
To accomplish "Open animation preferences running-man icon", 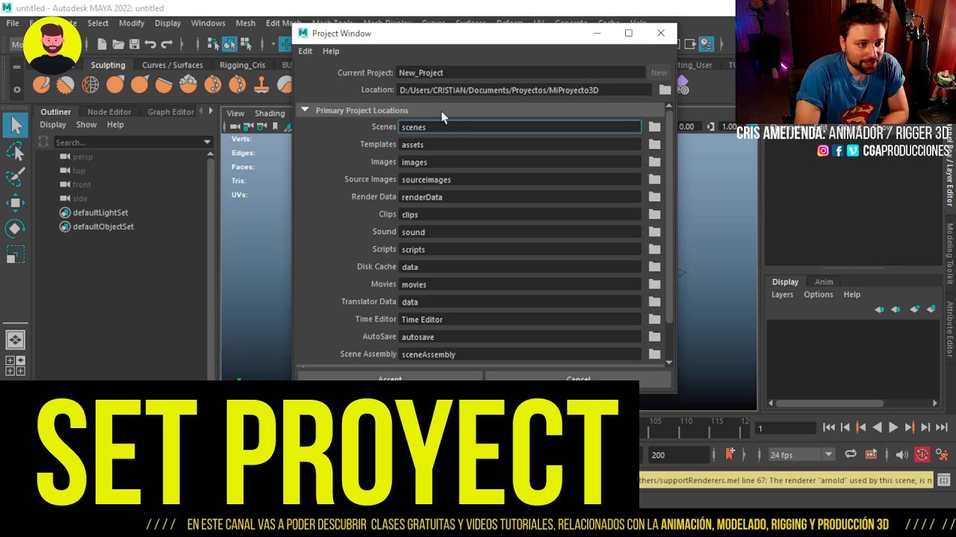I will tap(942, 454).
